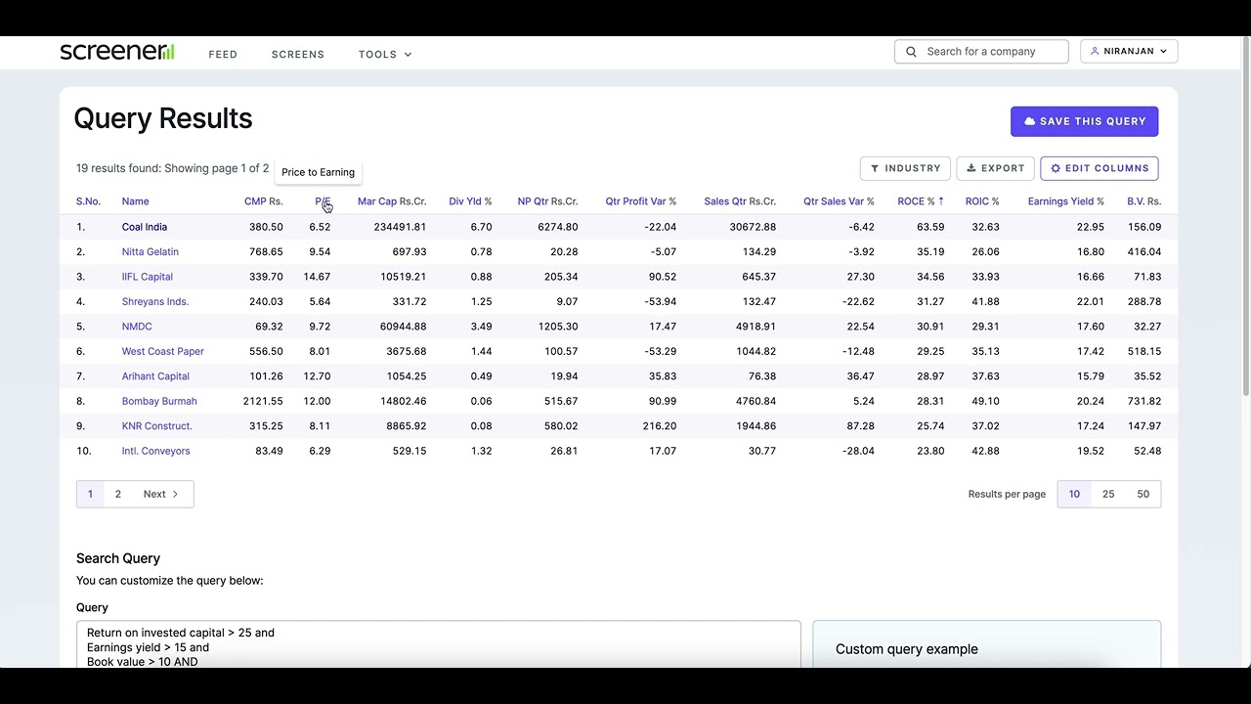The image size is (1251, 704).
Task: Click Coal India market cap 234491.81
Action: coord(400,227)
